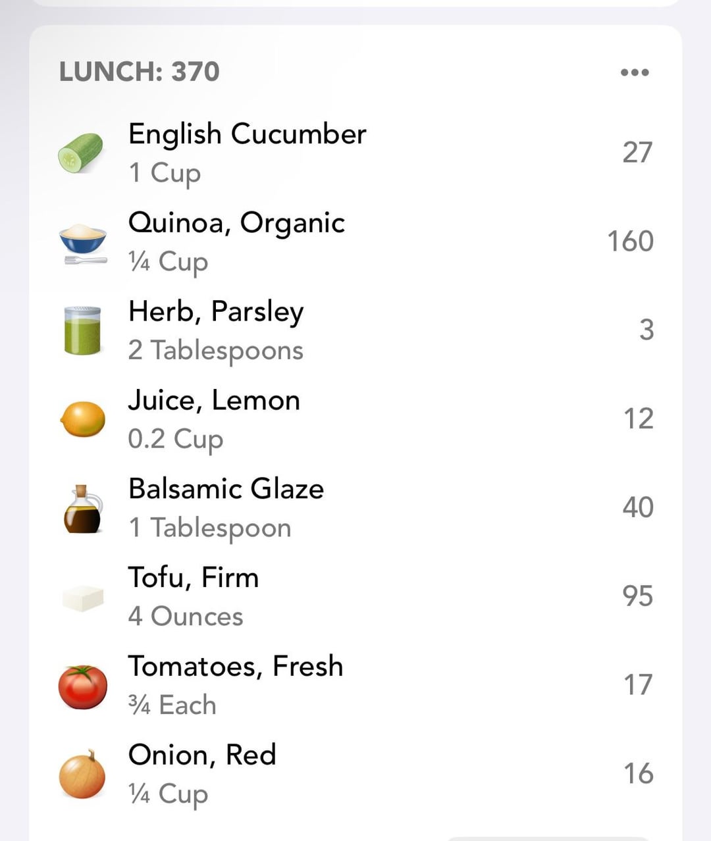Select the Herb, Parsley food item
The width and height of the screenshot is (711, 841).
click(216, 312)
